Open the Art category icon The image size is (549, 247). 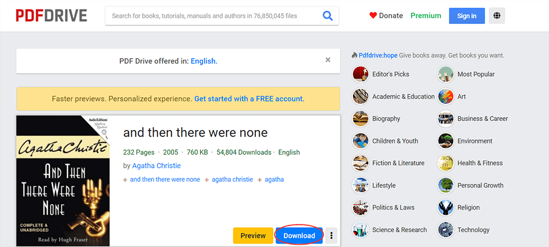pyautogui.click(x=446, y=97)
